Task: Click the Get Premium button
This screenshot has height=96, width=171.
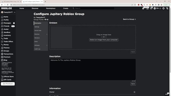Action: [x=8, y=84]
